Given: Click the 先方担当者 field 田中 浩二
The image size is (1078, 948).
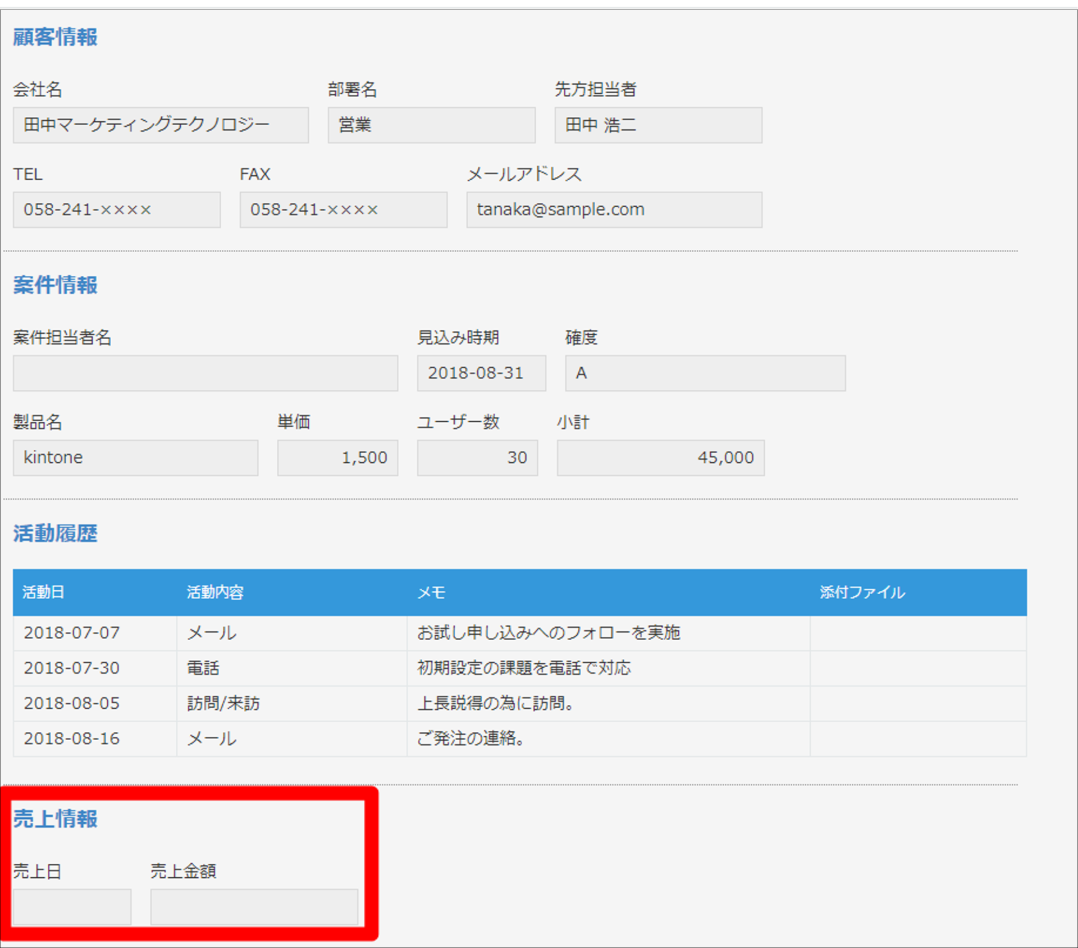Looking at the screenshot, I should tap(658, 125).
